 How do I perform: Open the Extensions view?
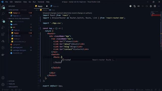tap(3, 34)
